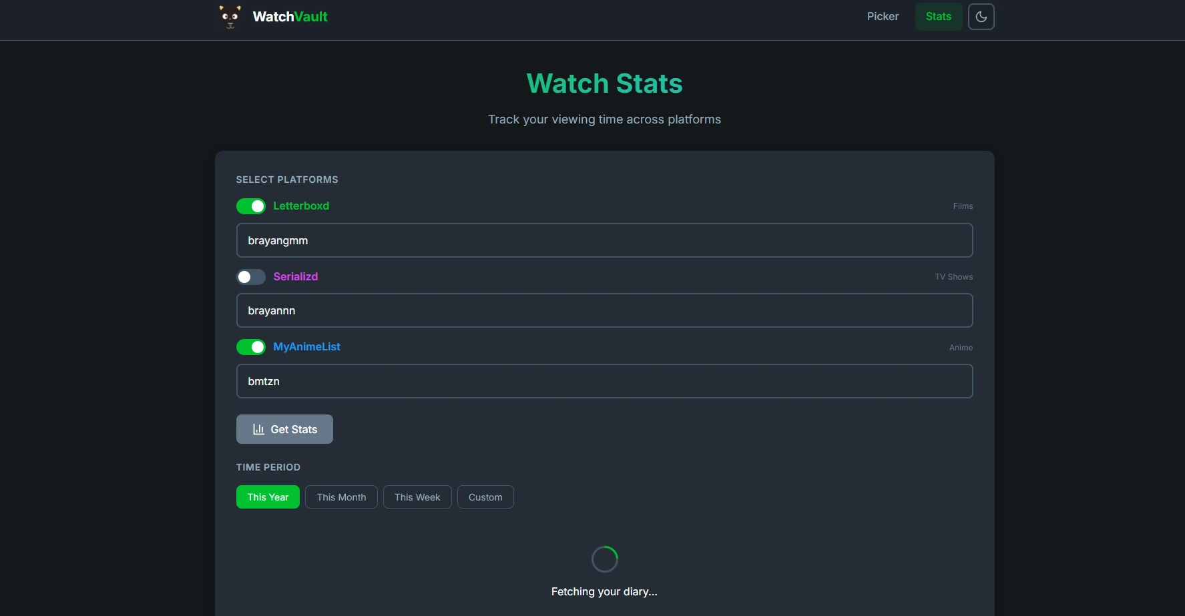This screenshot has width=1185, height=616.
Task: Select the This Year time period
Action: coord(268,497)
